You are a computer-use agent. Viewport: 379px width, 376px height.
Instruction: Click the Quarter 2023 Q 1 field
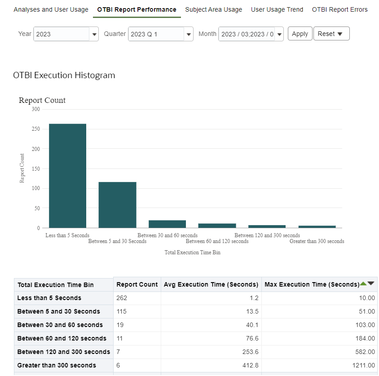click(x=156, y=34)
